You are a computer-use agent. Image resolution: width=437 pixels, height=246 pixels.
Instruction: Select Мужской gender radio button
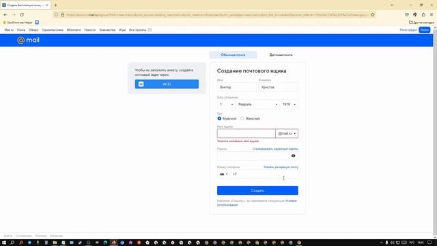click(x=219, y=118)
